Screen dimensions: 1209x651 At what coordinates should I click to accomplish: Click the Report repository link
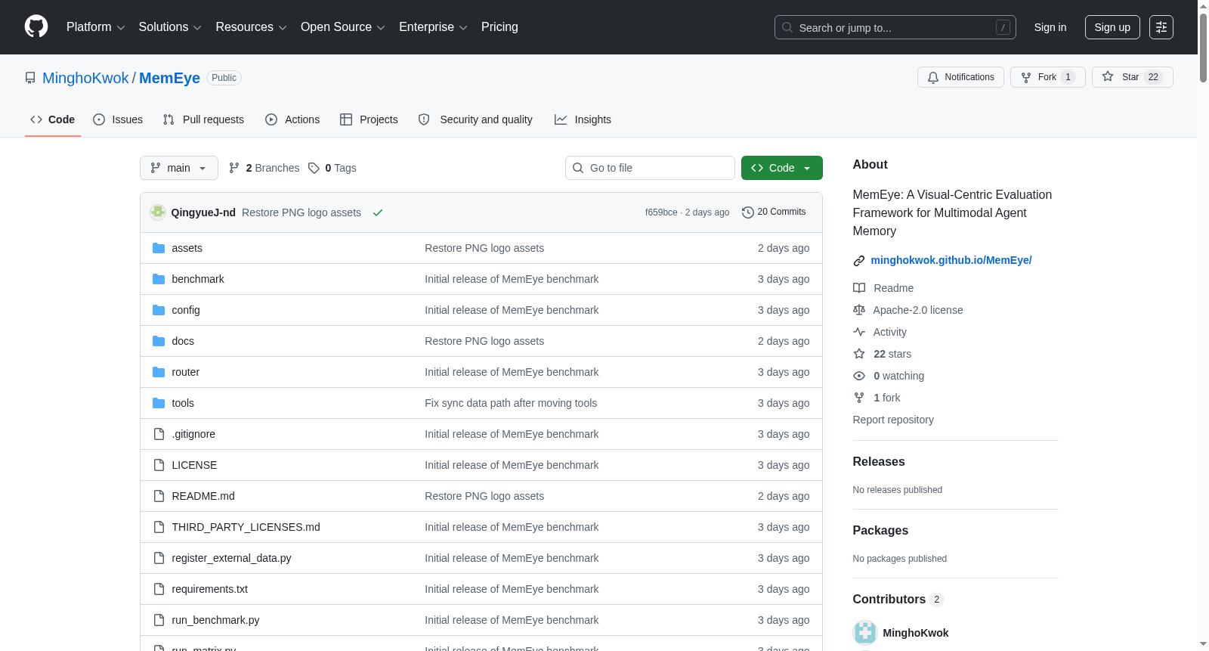point(893,420)
